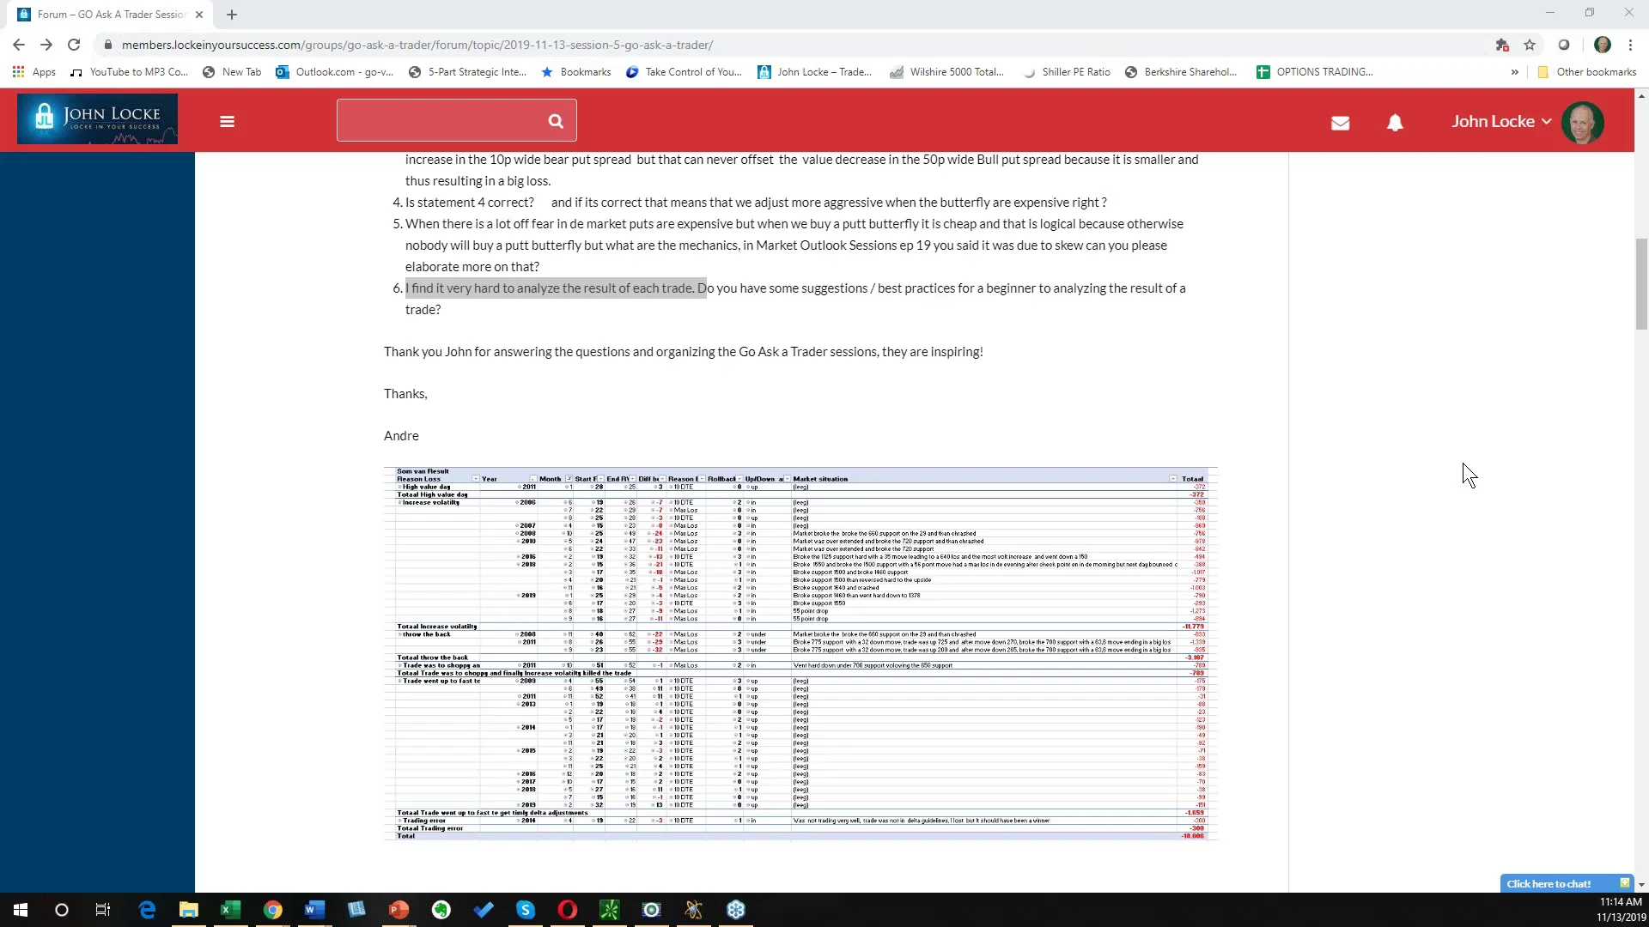Click John Locke profile avatar

(x=1582, y=122)
